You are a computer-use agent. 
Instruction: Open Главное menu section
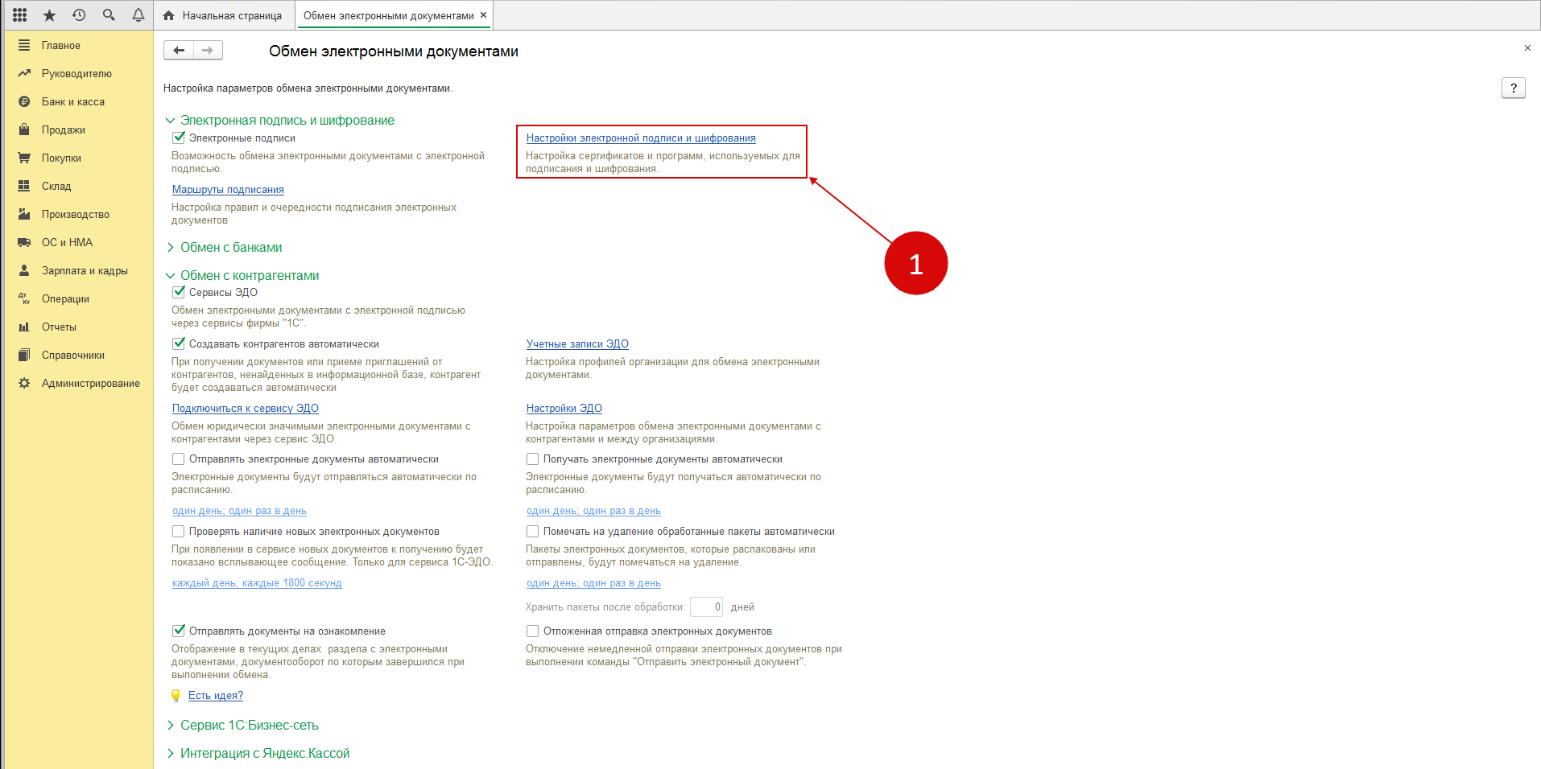coord(61,46)
